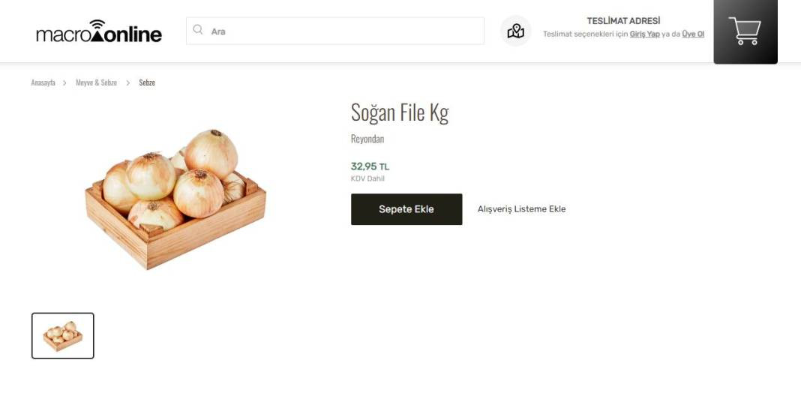Click Alışveriş Listeme Ekle link

pos(521,209)
